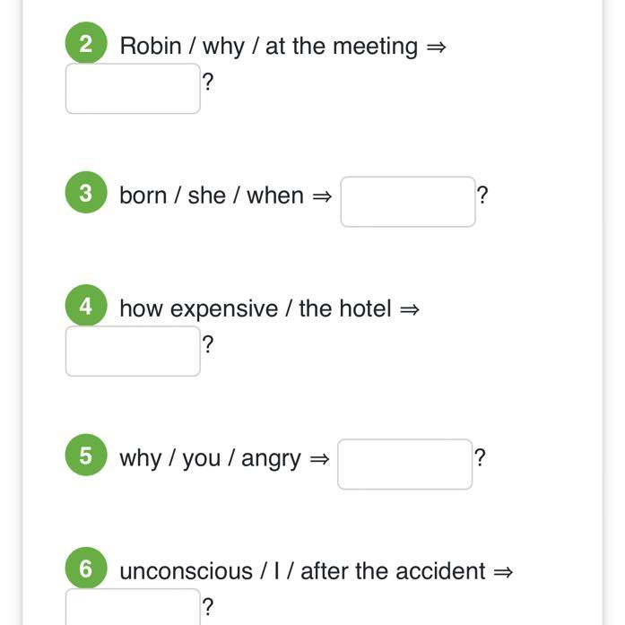Click the answer box for 'why / you / angry'
This screenshot has height=625, width=625.
coord(404,464)
